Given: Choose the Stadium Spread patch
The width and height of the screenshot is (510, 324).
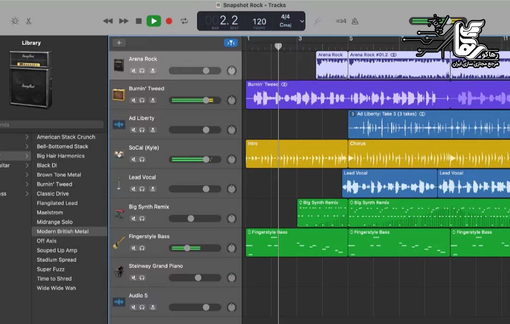Looking at the screenshot, I should (57, 260).
